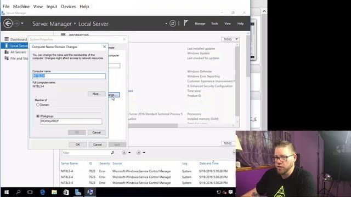This screenshot has width=351, height=197.
Task: Open the Input menu
Action: point(52,7)
